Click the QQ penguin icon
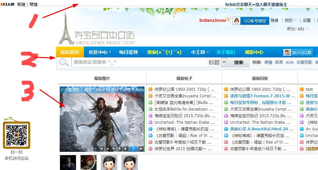This screenshot has width=318, height=170. coord(236,20)
